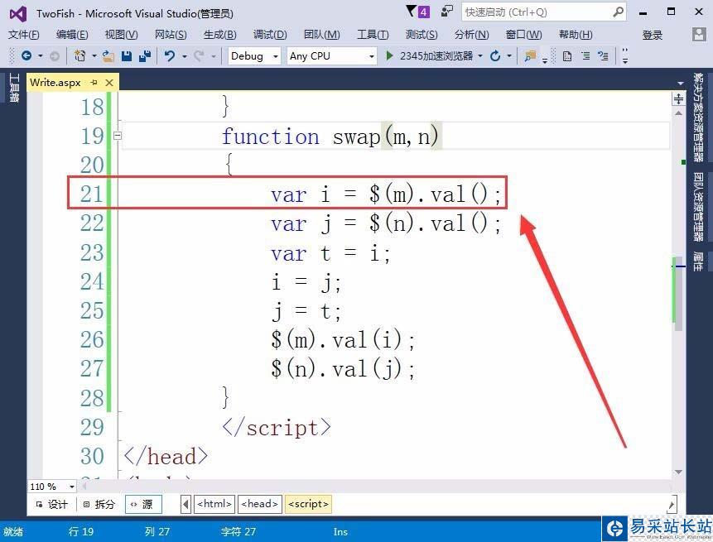The width and height of the screenshot is (713, 542).
Task: Save the current file with Save icon
Action: pos(127,56)
